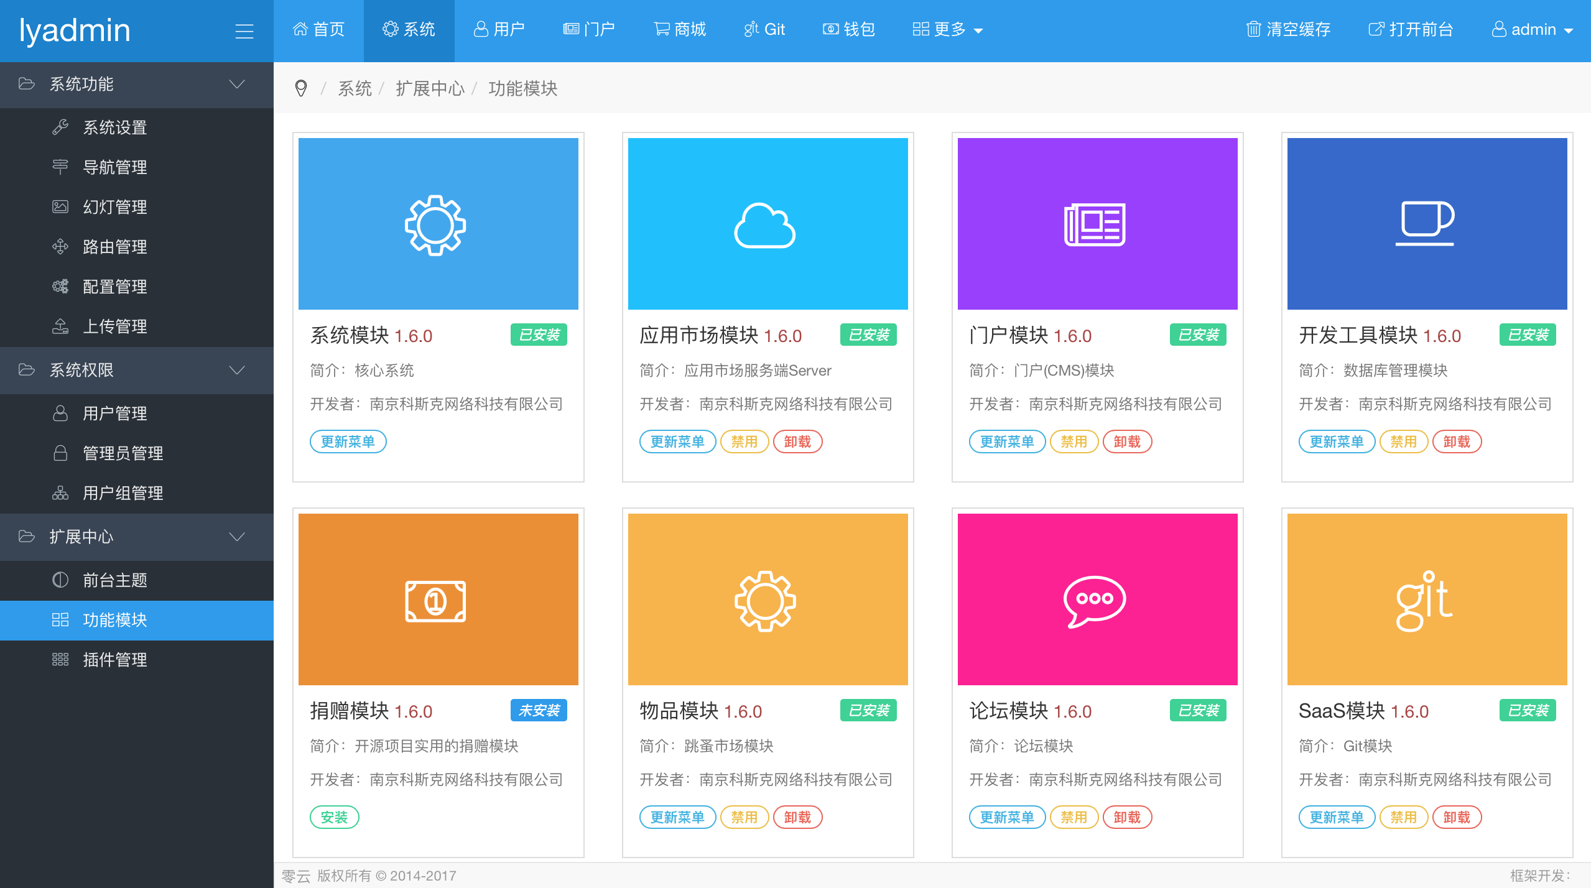Click the upload icon beside 上传管理
1591x888 pixels.
(60, 326)
